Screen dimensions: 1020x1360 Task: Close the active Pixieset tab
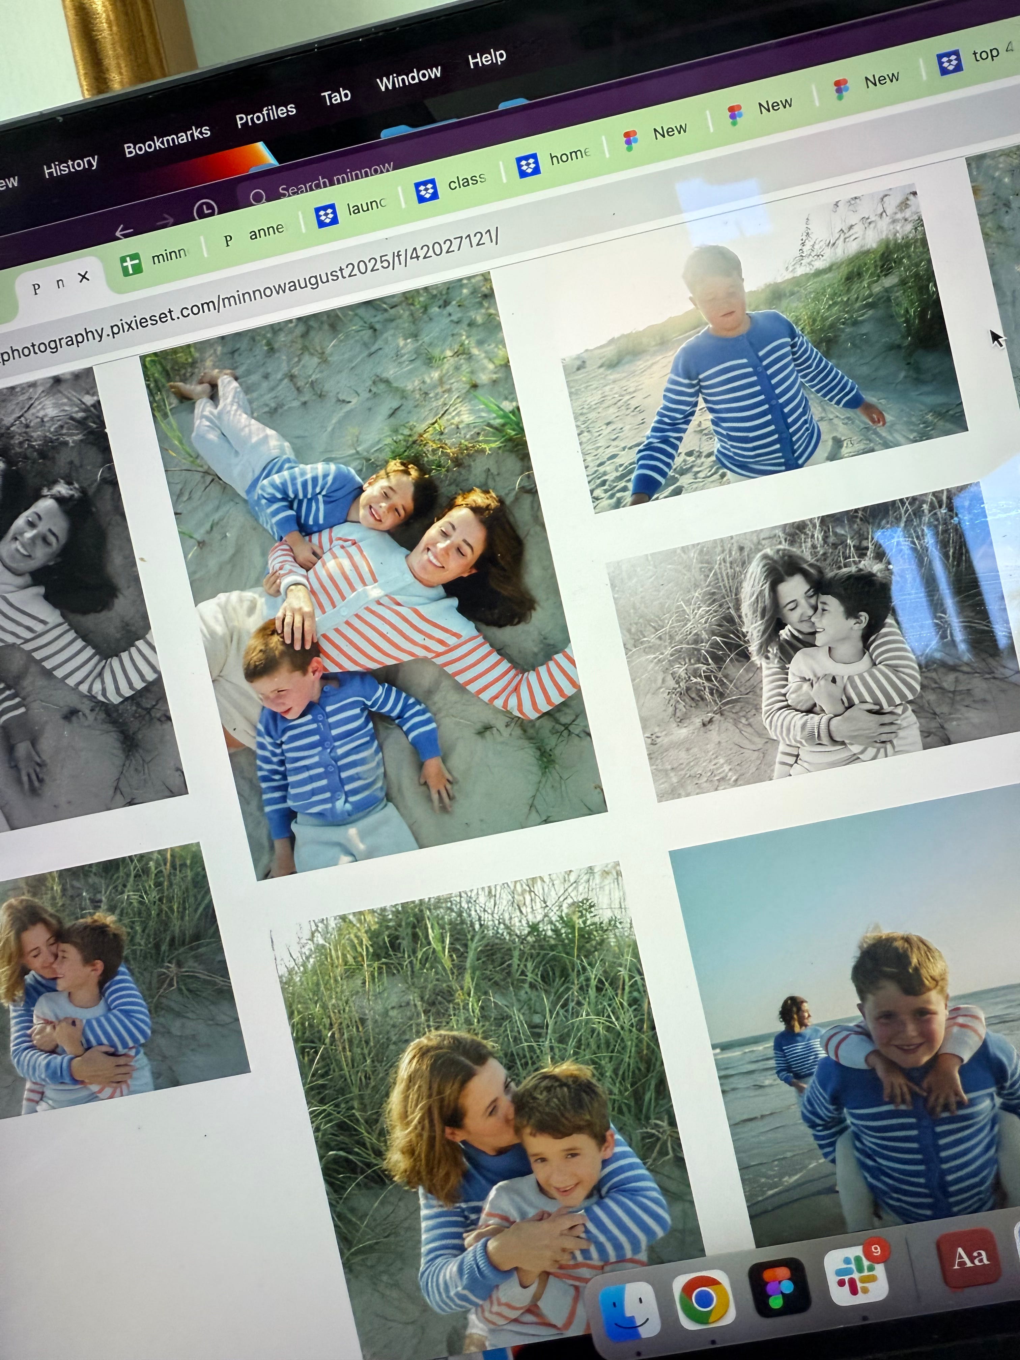[84, 277]
